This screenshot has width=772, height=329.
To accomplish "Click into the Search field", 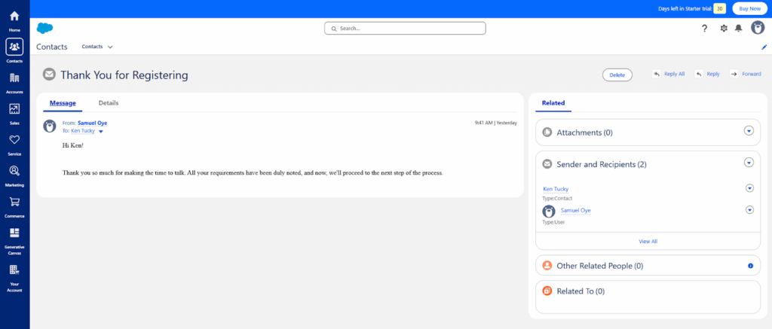I will coord(405,28).
